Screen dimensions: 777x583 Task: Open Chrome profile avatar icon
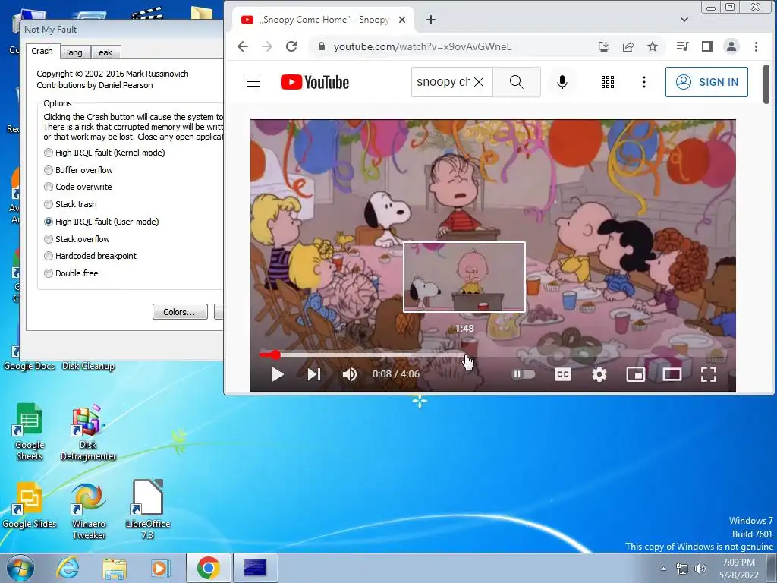[731, 46]
